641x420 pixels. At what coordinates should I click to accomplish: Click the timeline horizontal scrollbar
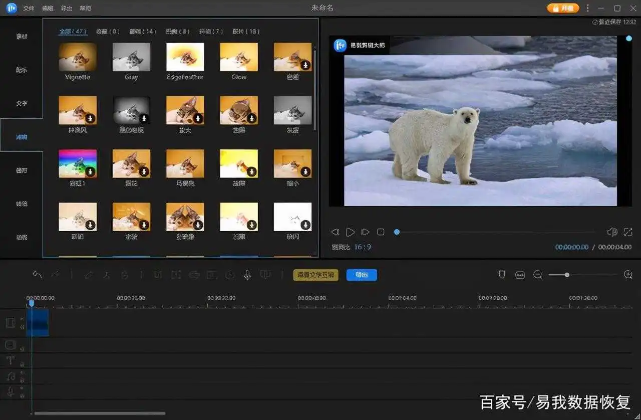click(100, 413)
